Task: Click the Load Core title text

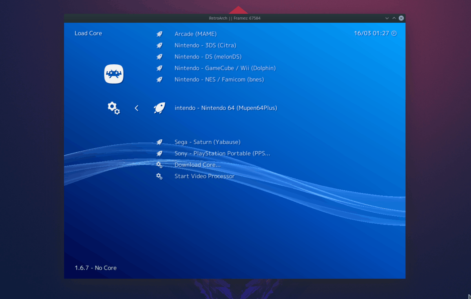Action: click(88, 33)
